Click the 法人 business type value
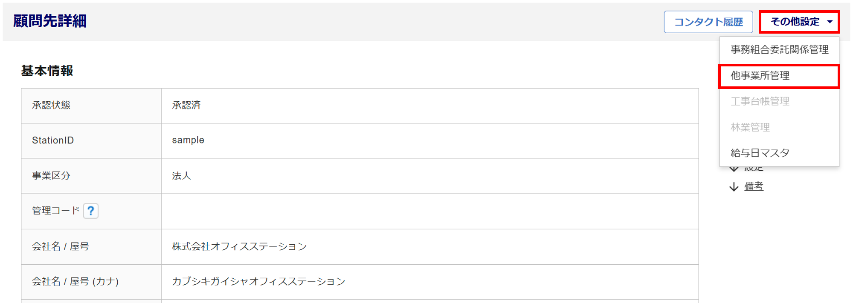The image size is (853, 303). (181, 176)
